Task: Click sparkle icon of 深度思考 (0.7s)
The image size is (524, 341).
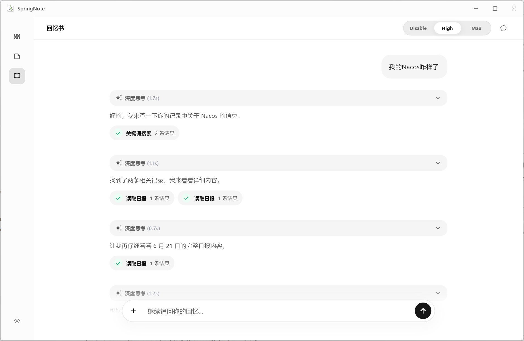Action: pos(119,228)
